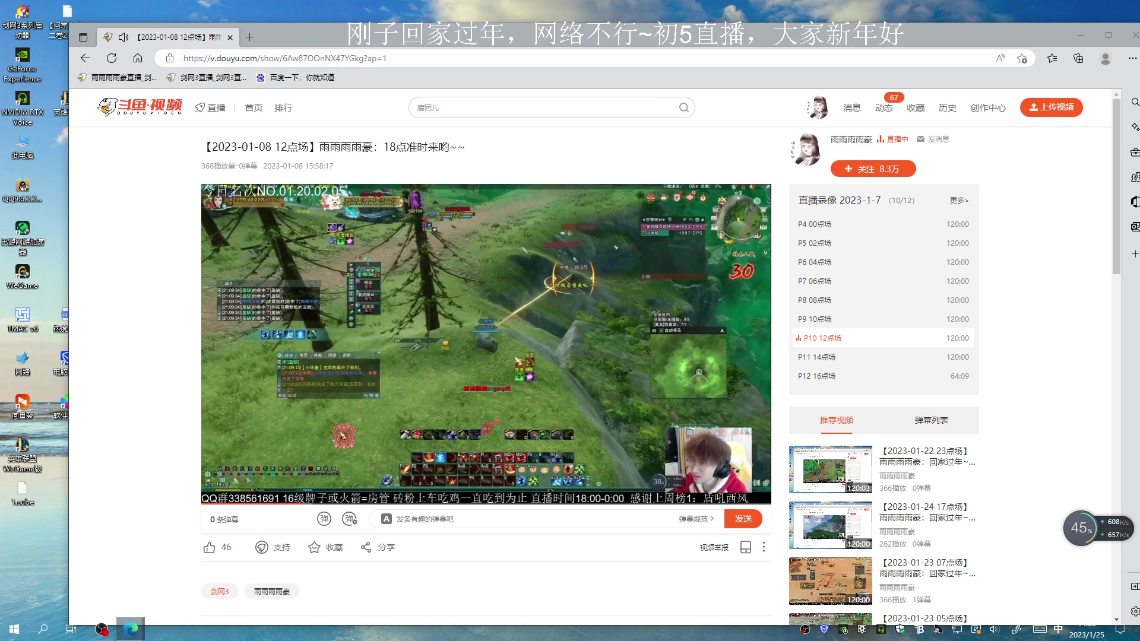Go back using the browser back arrow
1140x641 pixels.
coord(85,58)
